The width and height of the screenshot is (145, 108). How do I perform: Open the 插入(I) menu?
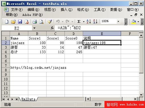point(67,10)
